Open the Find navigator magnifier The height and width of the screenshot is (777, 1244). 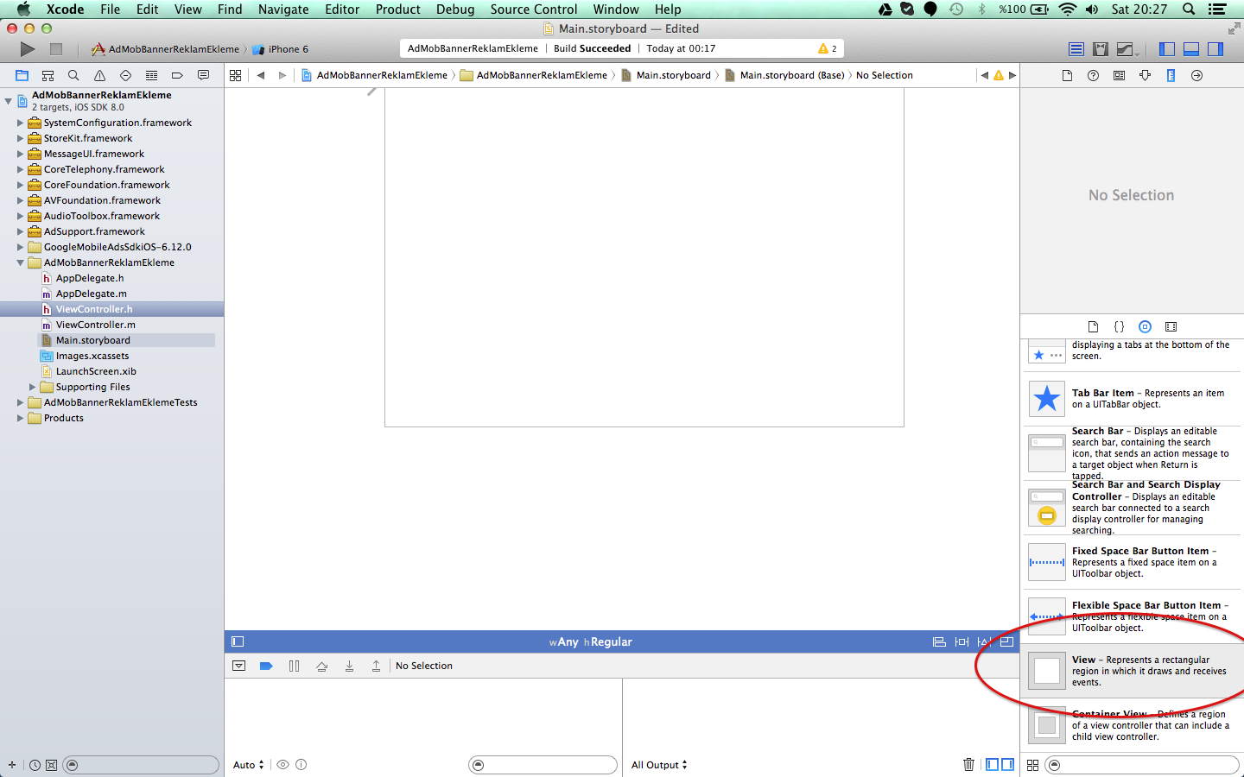73,75
